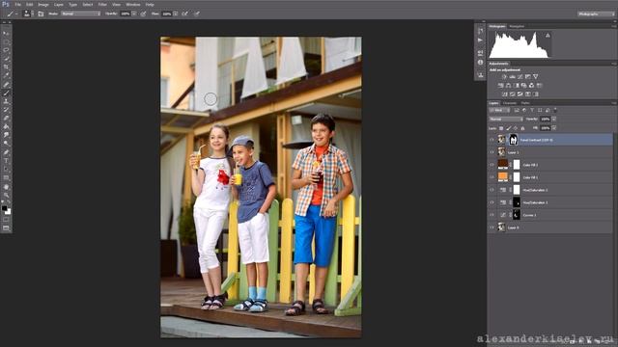618x347 pixels.
Task: Toggle visibility of the Curves layer
Action: [x=492, y=215]
